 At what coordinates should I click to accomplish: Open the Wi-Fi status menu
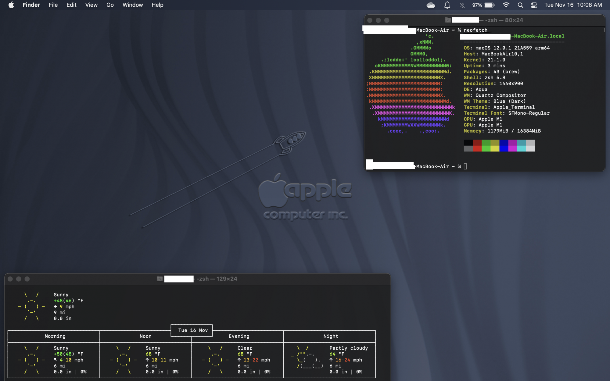pos(506,5)
